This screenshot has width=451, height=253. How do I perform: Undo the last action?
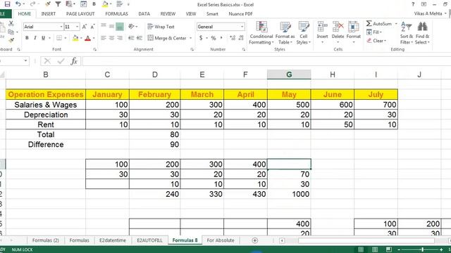click(18, 4)
